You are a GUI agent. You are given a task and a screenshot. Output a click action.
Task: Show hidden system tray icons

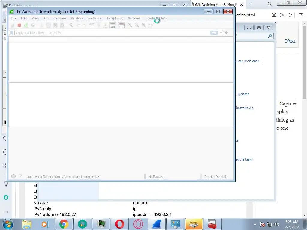(255, 224)
